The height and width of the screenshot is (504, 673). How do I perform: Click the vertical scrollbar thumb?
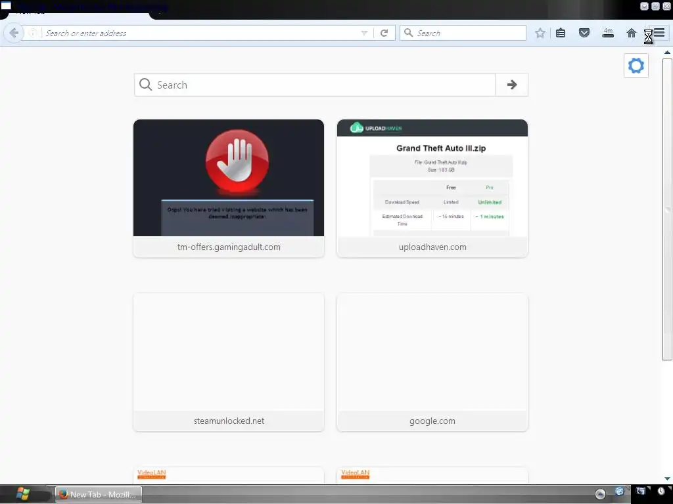click(x=667, y=209)
